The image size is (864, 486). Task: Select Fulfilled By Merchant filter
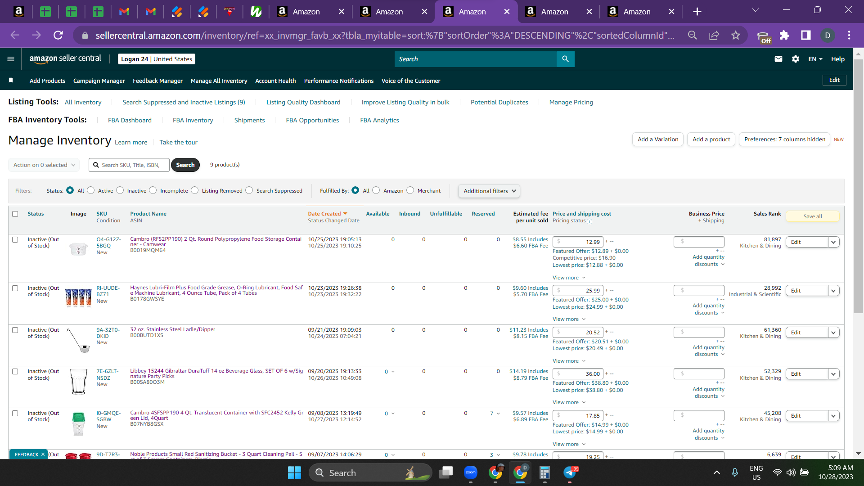click(410, 190)
